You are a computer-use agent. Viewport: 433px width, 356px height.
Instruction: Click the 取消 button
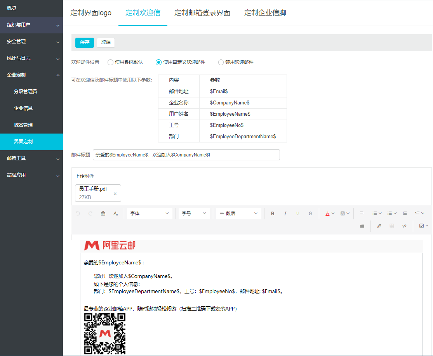pos(106,42)
